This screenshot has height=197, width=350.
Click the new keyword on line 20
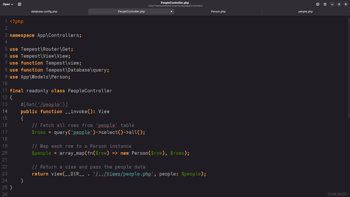[x=125, y=153]
